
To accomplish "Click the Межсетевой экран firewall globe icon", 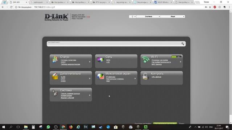I will (100, 76).
